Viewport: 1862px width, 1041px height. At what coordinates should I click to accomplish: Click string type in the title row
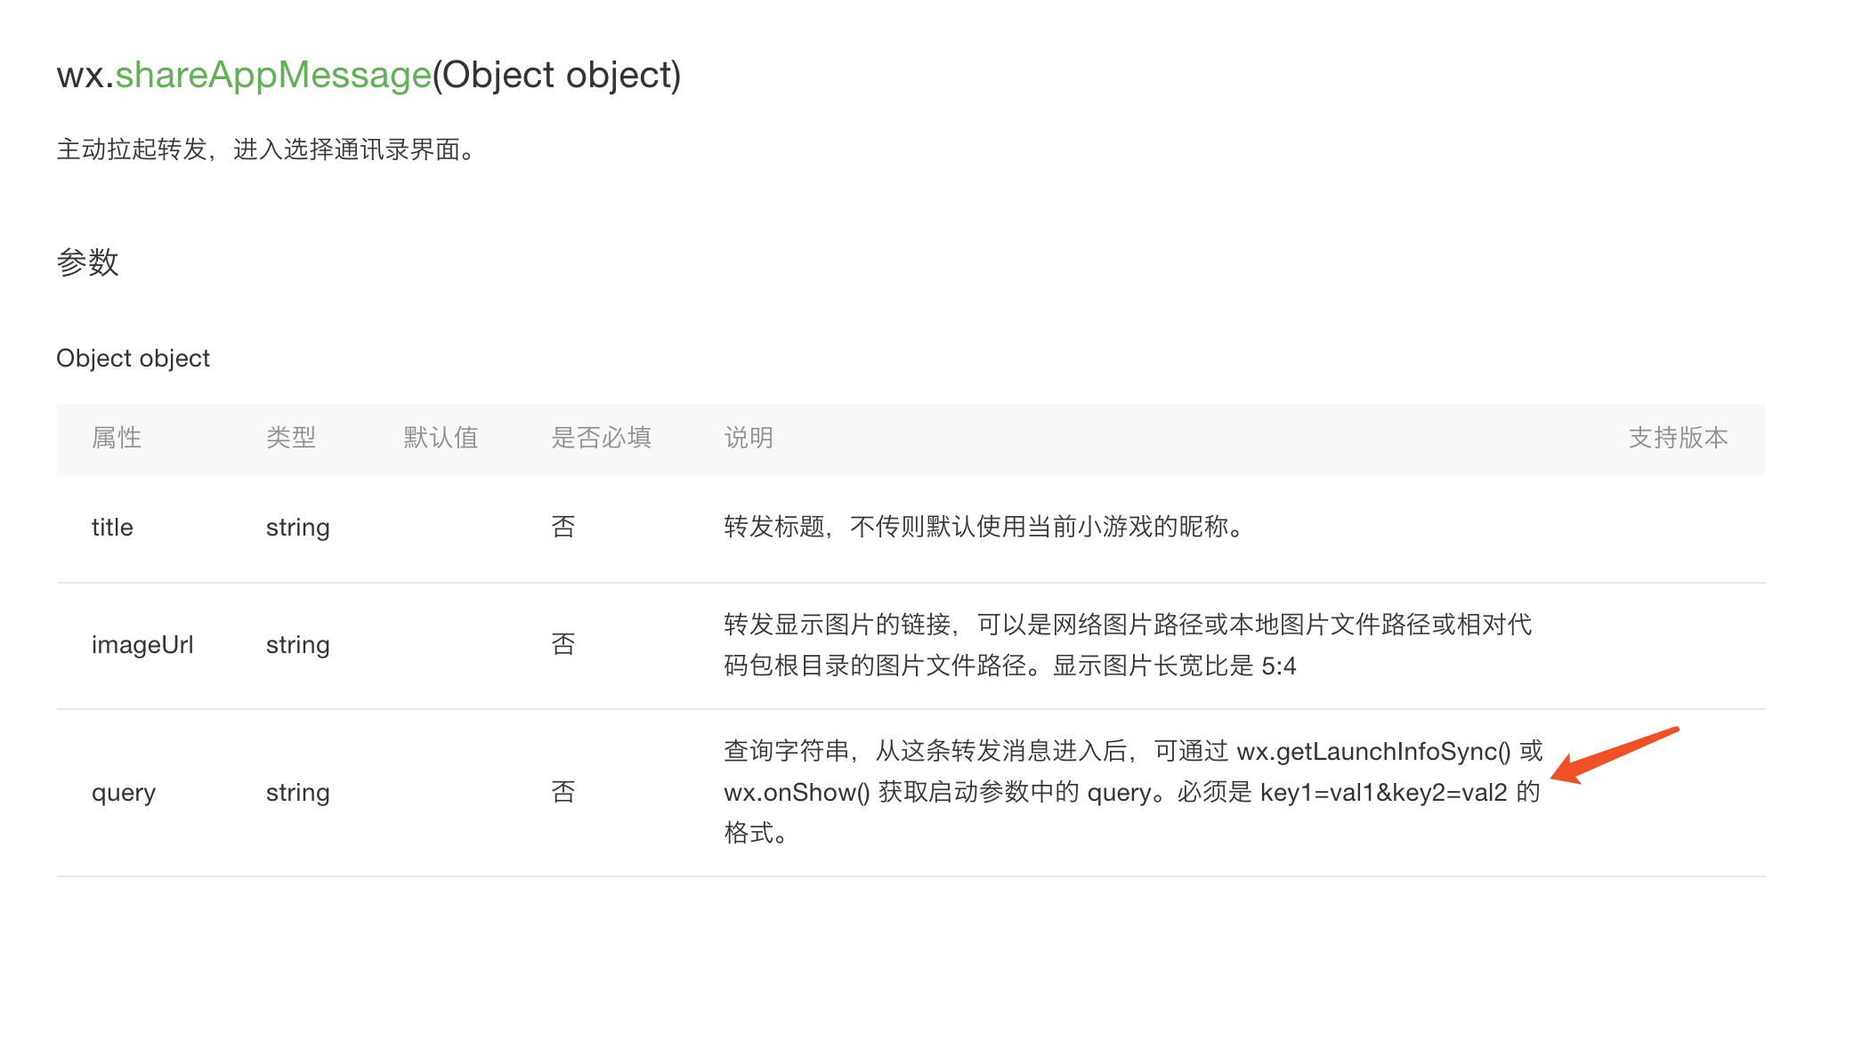click(x=297, y=528)
